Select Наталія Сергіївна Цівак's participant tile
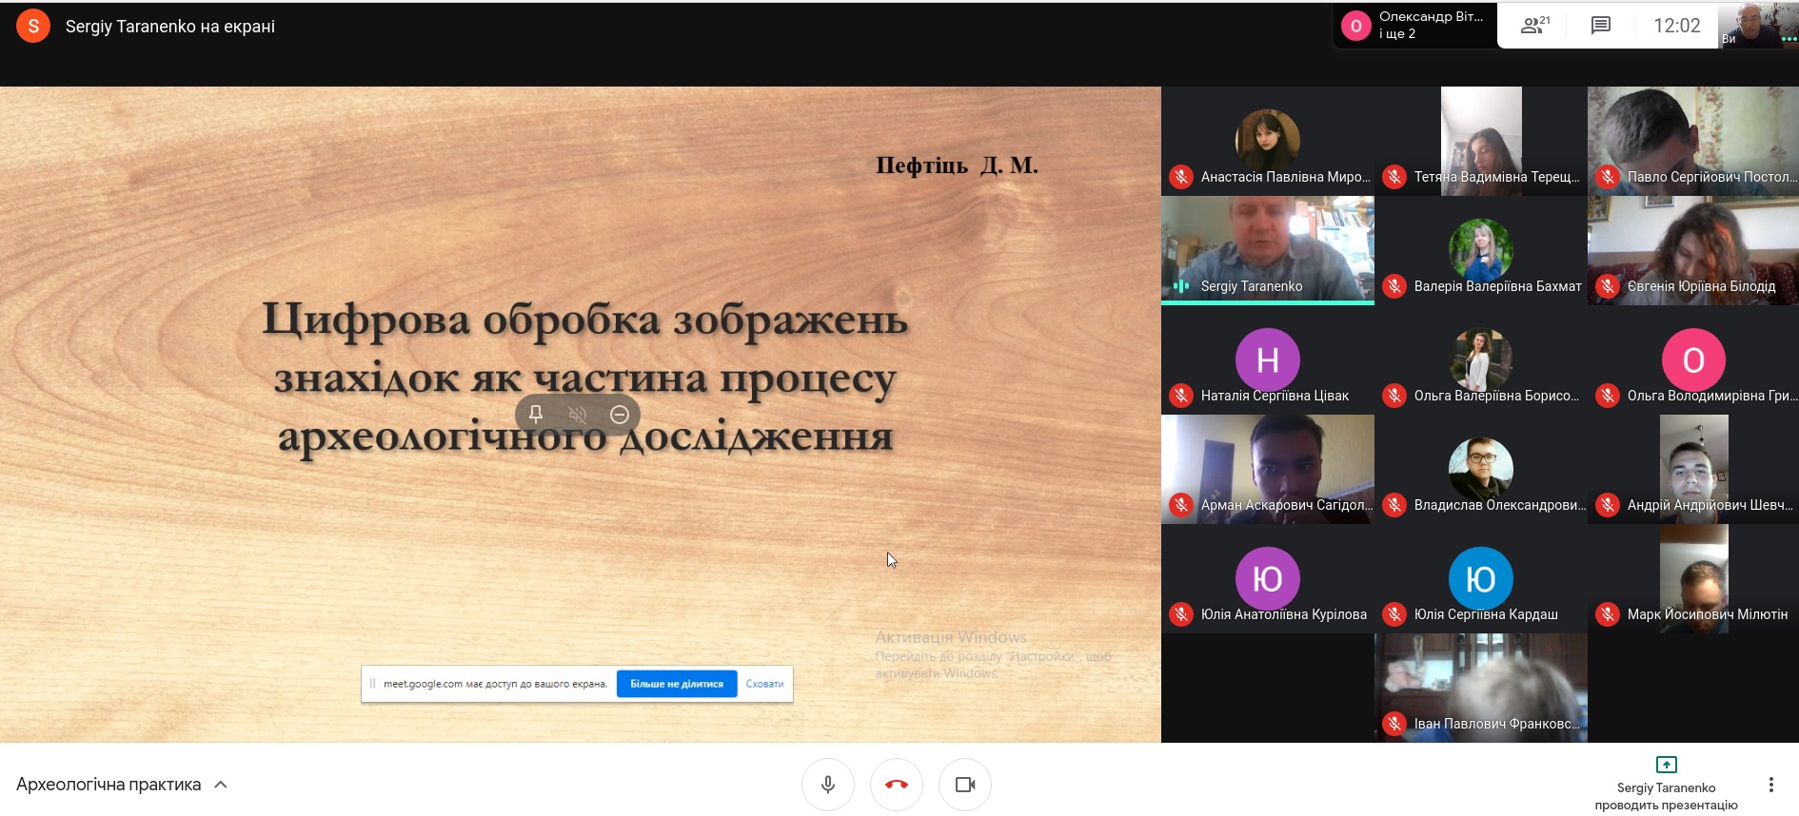Viewport: 1799px width, 816px height. (1267, 361)
